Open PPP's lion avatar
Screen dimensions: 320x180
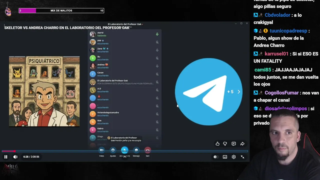pyautogui.click(x=93, y=42)
